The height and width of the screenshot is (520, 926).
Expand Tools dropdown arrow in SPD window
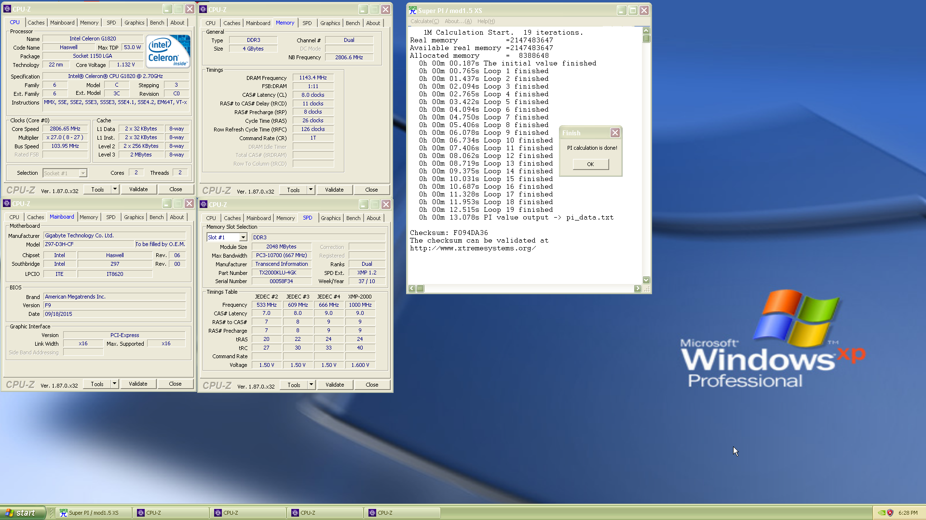[x=311, y=385]
